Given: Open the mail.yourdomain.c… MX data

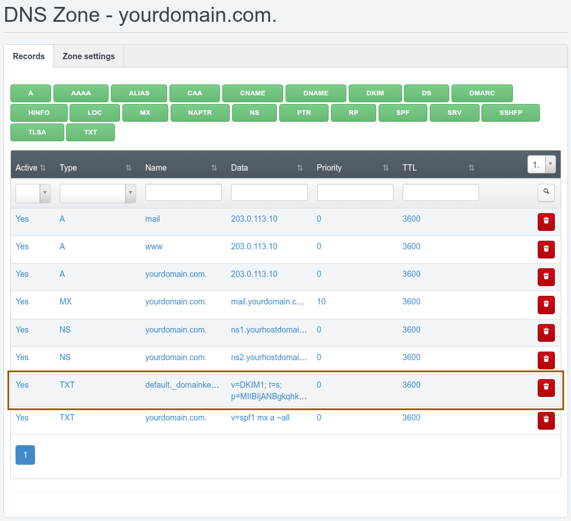Looking at the screenshot, I should pos(268,302).
